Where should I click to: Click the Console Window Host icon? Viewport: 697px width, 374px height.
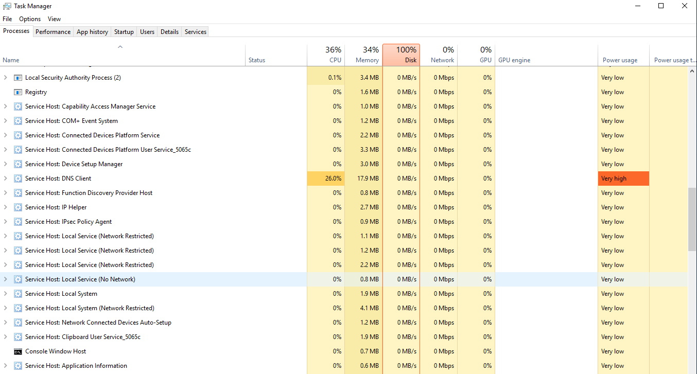coord(18,351)
